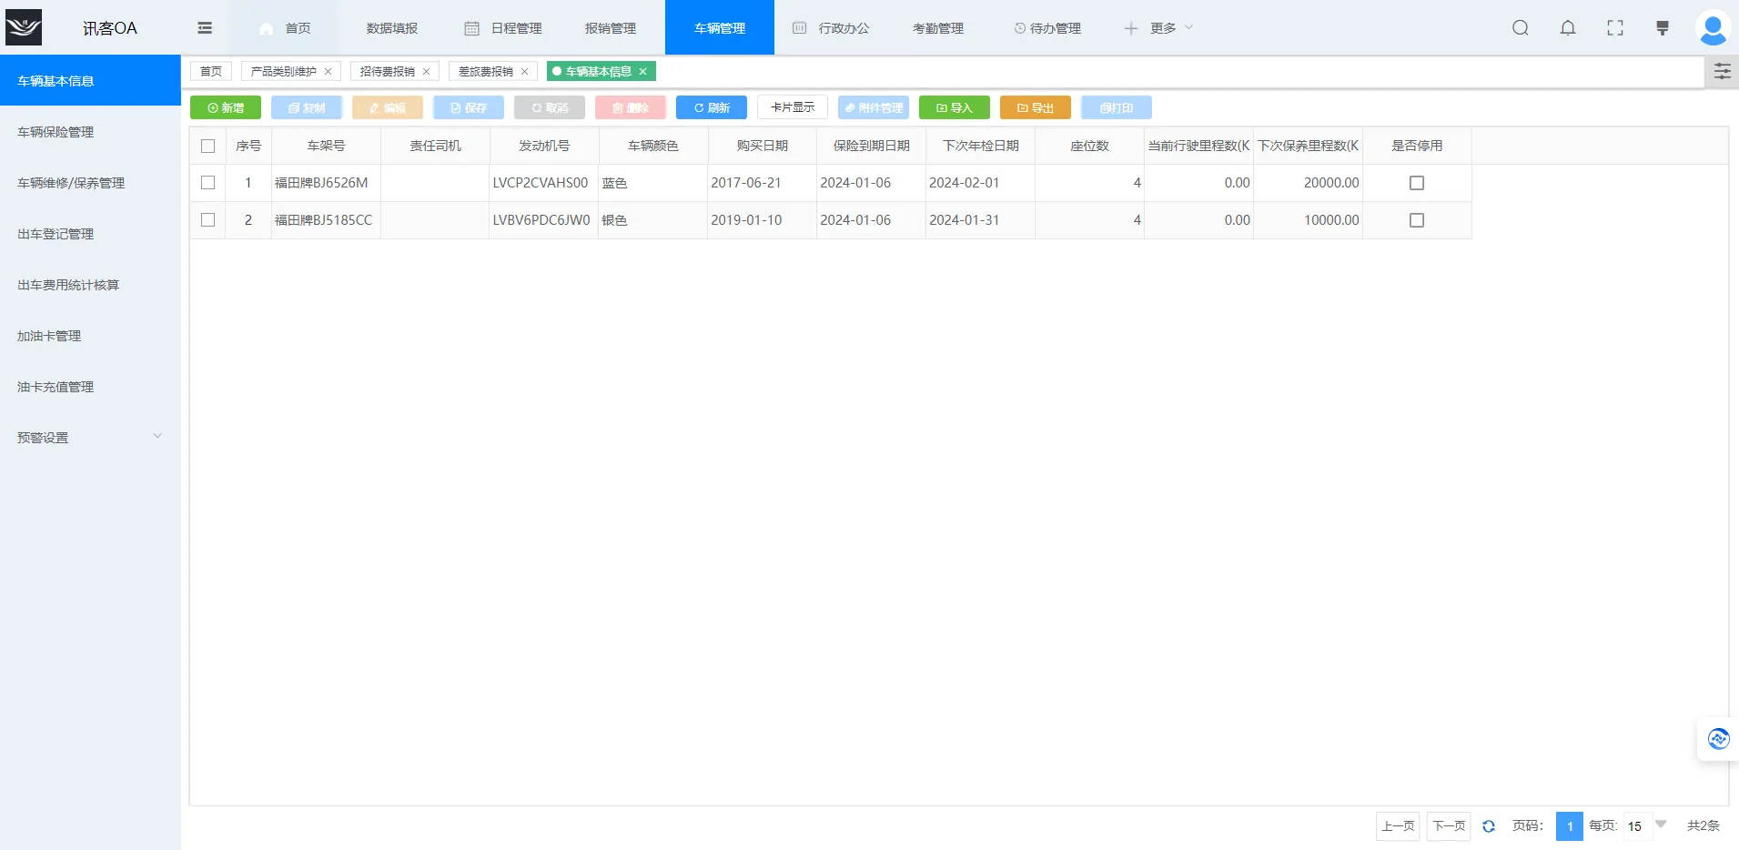Image resolution: width=1739 pixels, height=850 pixels.
Task: Click the 导出 button
Action: (1036, 107)
